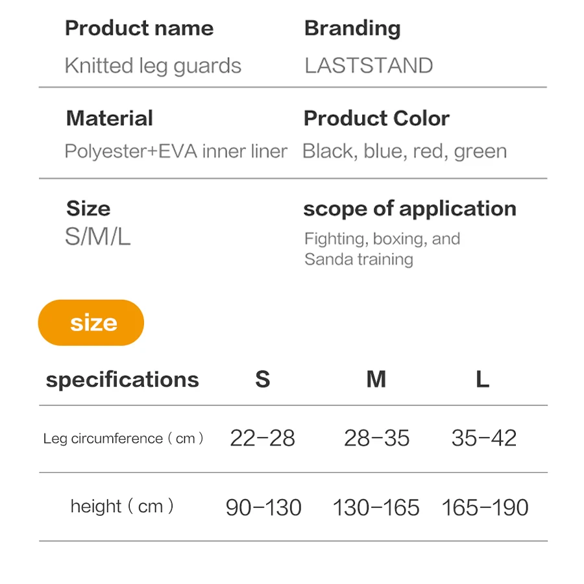Click the scope of application heading
This screenshot has height=584, width=584.
coord(409,209)
